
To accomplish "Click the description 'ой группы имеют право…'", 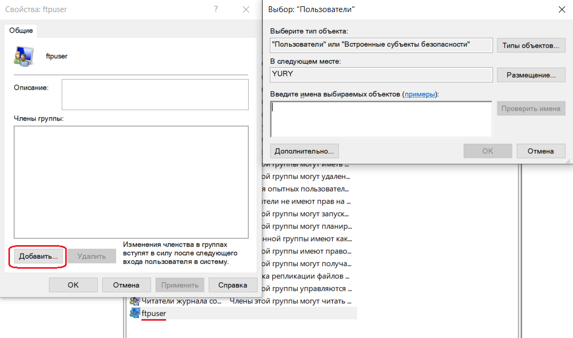I will tap(306, 251).
